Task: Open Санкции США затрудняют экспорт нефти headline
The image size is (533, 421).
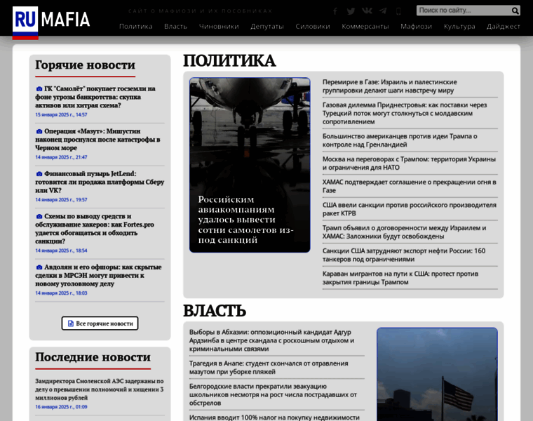Action: [x=404, y=255]
